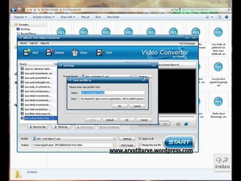The width and height of the screenshot is (241, 181).
Task: Click the Clear trash can icon
Action: point(75,53)
